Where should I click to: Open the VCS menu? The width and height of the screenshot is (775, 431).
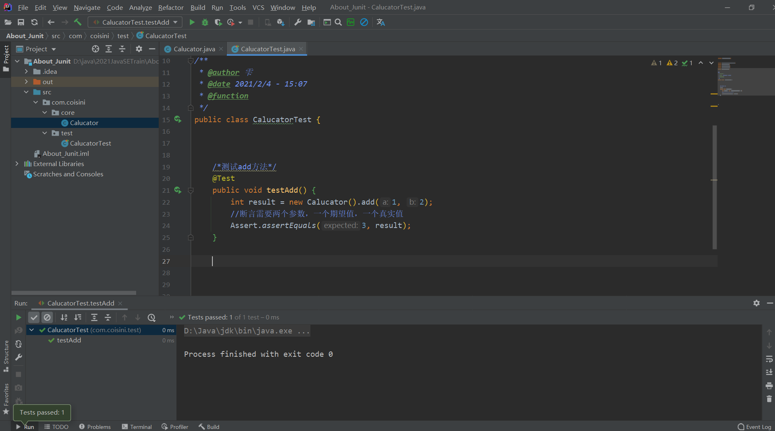point(258,7)
